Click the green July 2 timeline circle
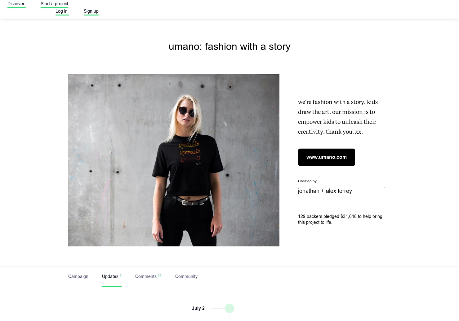Viewport: 459px width, 321px height. coord(229,308)
